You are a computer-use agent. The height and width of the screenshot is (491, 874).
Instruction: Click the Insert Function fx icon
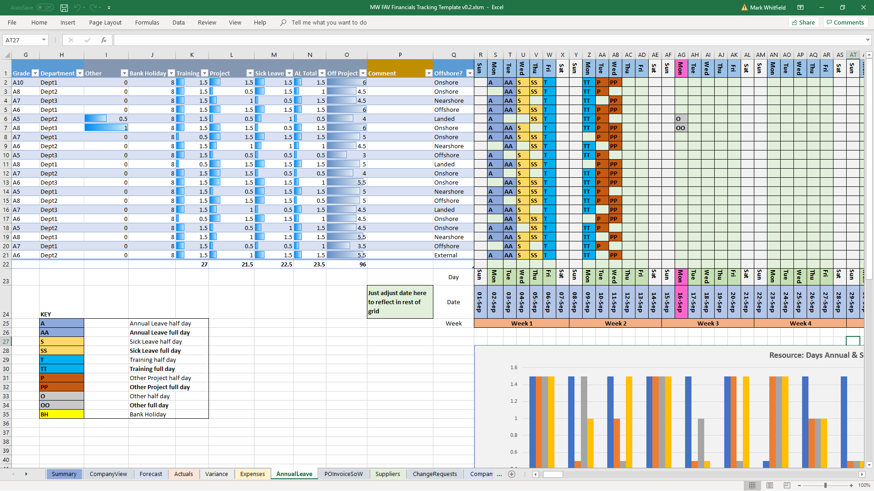tap(104, 40)
